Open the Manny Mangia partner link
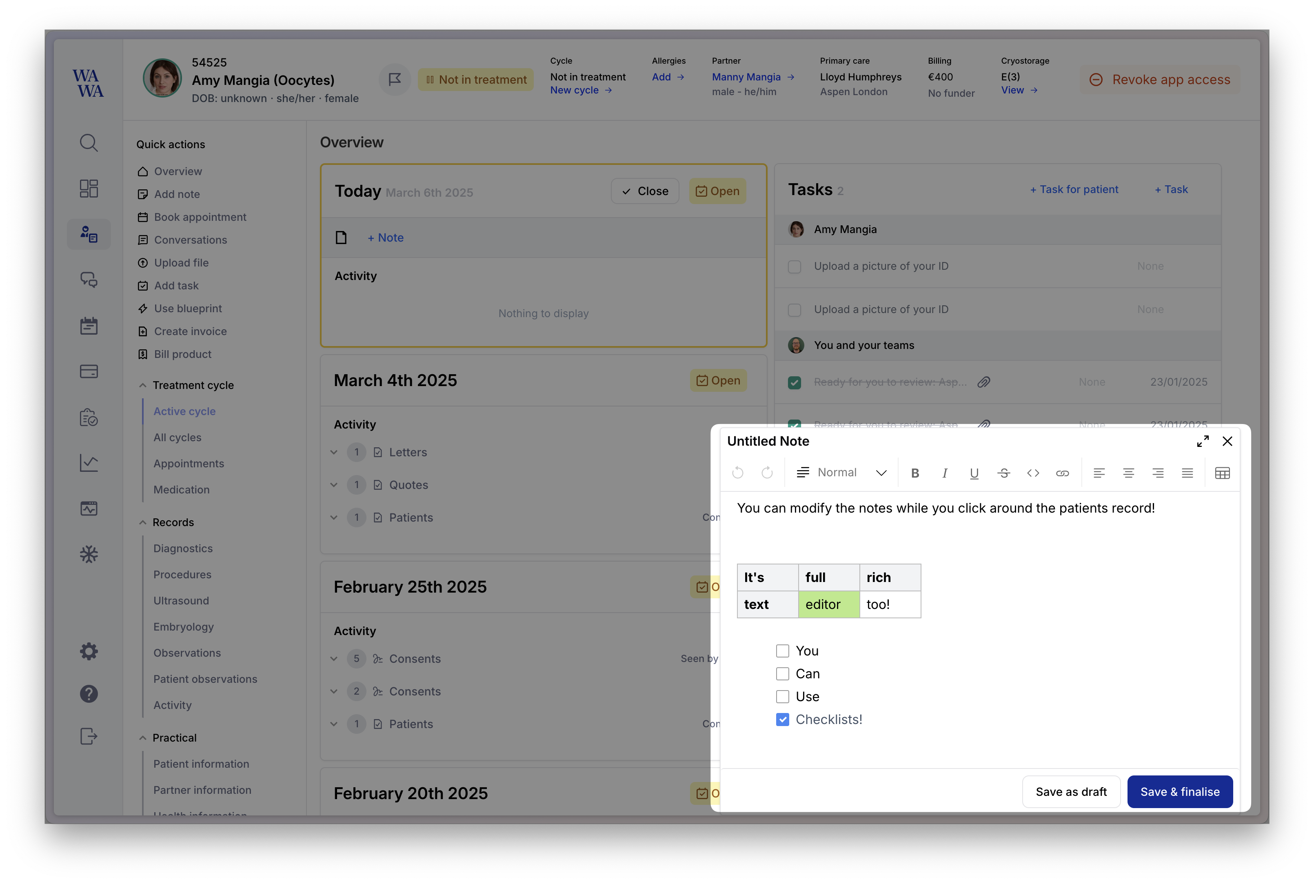Image resolution: width=1314 pixels, height=884 pixels. pos(746,77)
